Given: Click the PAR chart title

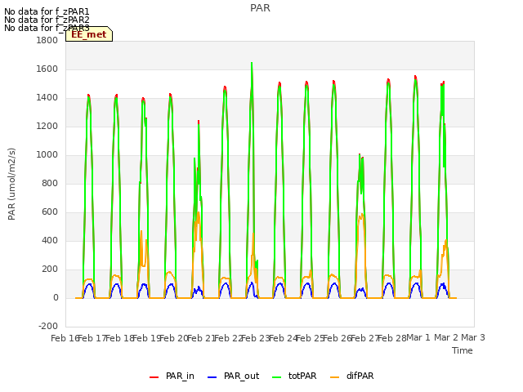Looking at the screenshot, I should tap(260, 8).
